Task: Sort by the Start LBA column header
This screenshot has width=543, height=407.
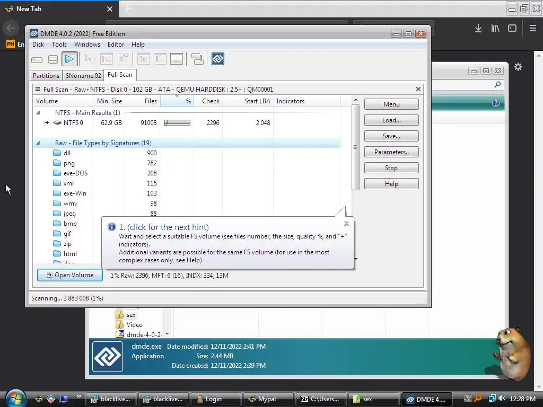Action: pyautogui.click(x=248, y=101)
